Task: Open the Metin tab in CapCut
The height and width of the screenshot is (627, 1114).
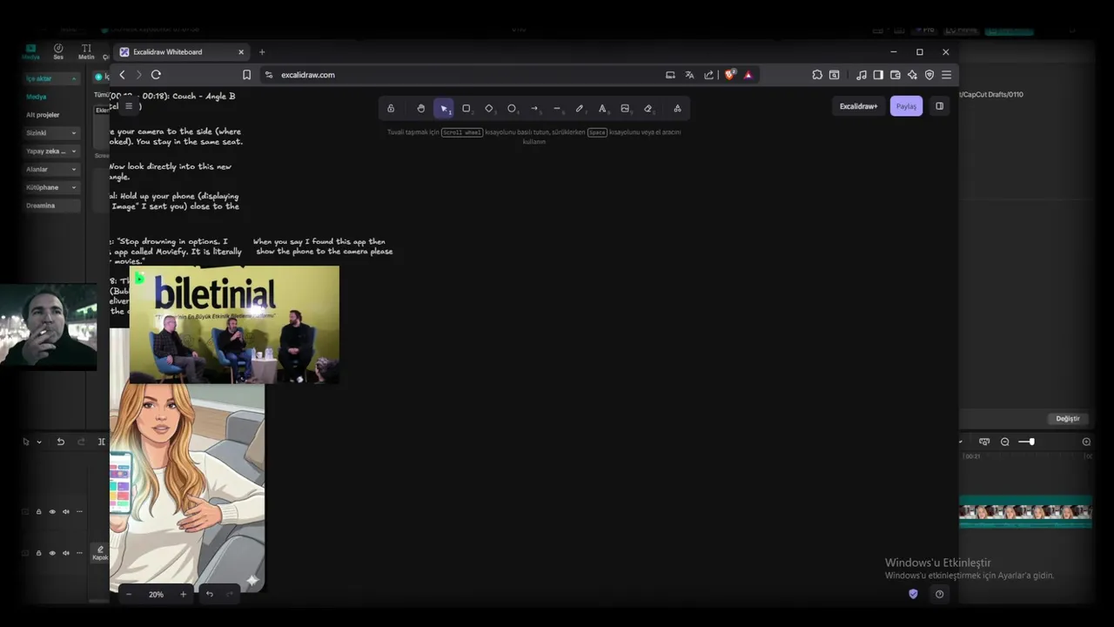Action: 86,52
